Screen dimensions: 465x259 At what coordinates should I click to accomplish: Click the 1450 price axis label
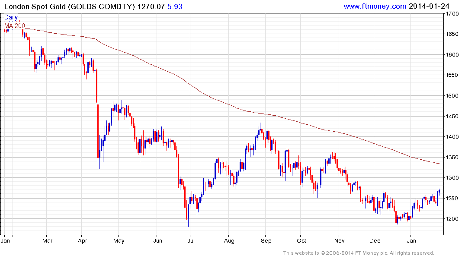click(452, 116)
